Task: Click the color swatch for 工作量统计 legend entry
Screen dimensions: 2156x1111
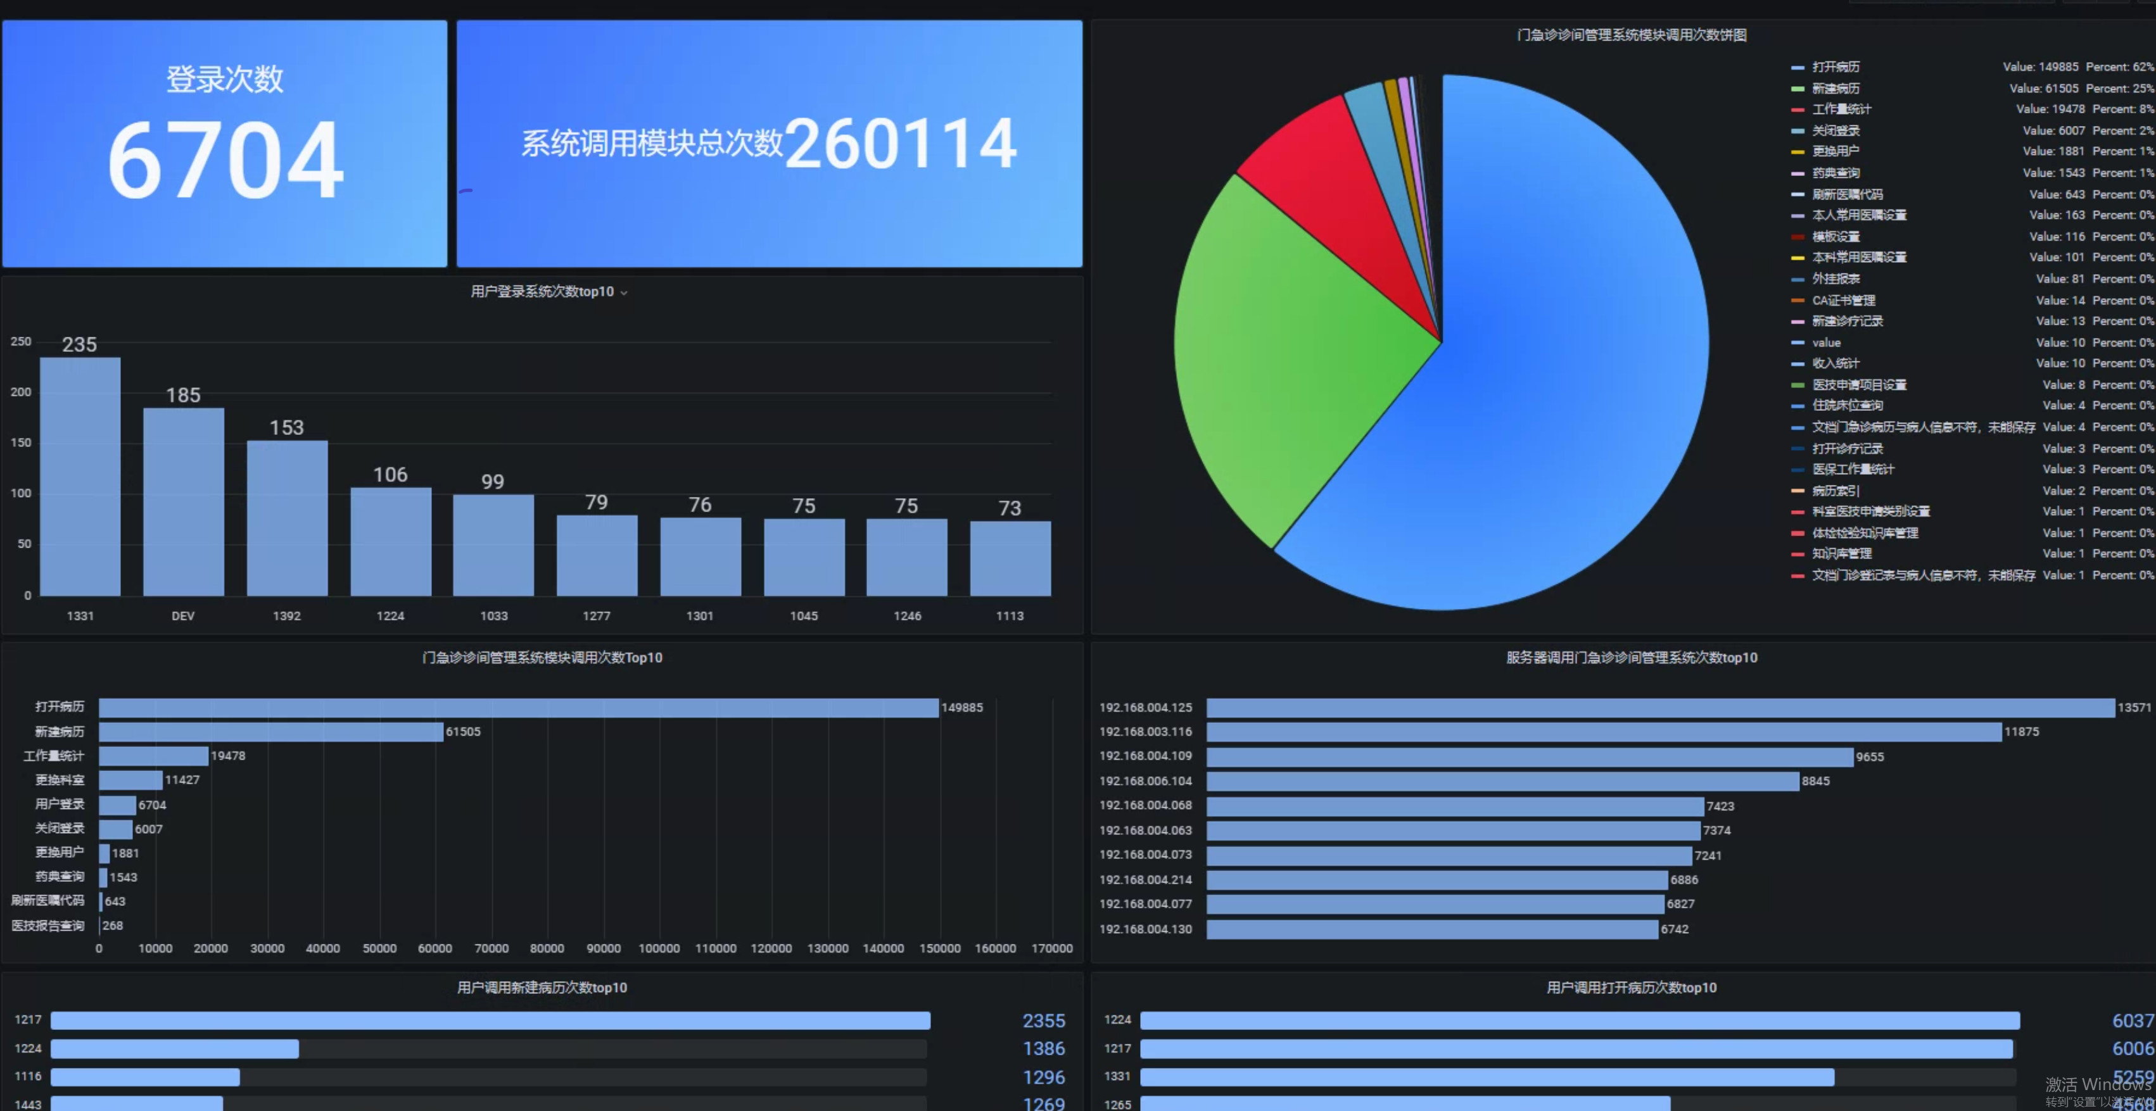Action: pyautogui.click(x=1797, y=110)
